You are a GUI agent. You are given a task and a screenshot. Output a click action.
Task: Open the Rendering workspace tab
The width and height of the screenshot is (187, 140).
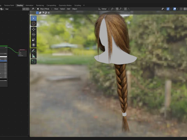[x=40, y=5]
